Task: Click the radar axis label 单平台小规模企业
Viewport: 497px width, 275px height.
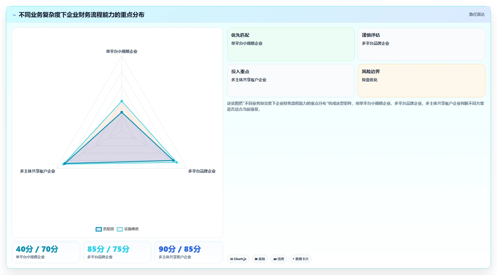Action: 122,51
